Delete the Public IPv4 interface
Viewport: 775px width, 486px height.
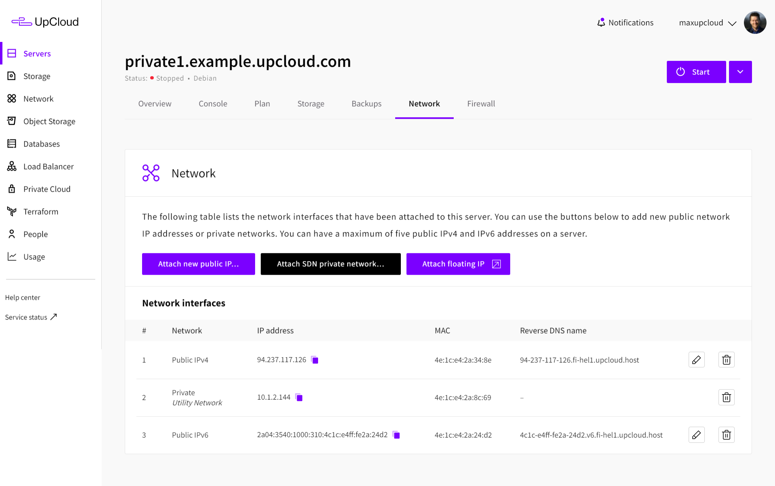pos(726,360)
